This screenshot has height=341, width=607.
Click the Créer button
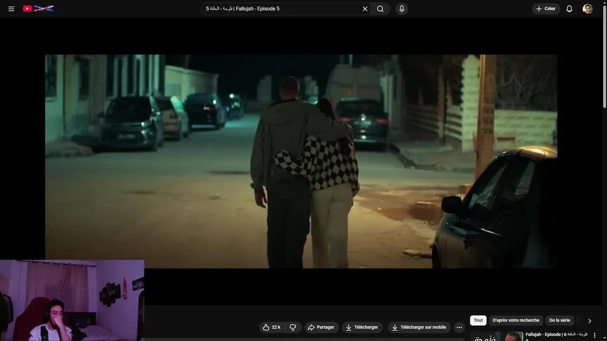coord(546,9)
